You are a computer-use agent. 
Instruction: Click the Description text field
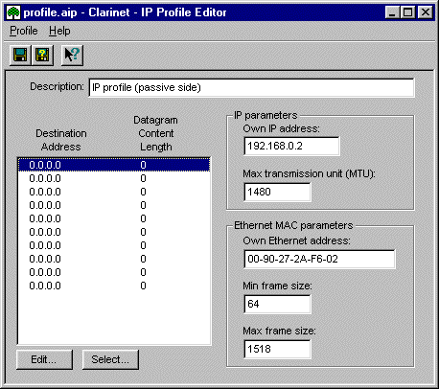point(251,87)
